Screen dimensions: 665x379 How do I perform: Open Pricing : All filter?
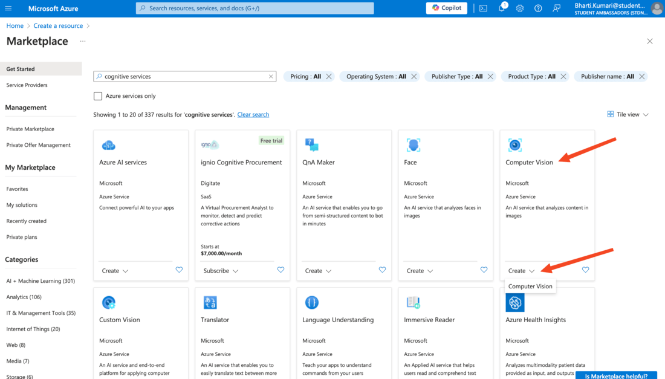coord(305,76)
